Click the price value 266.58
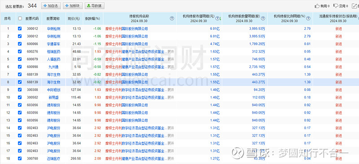 pyautogui.click(x=76, y=159)
